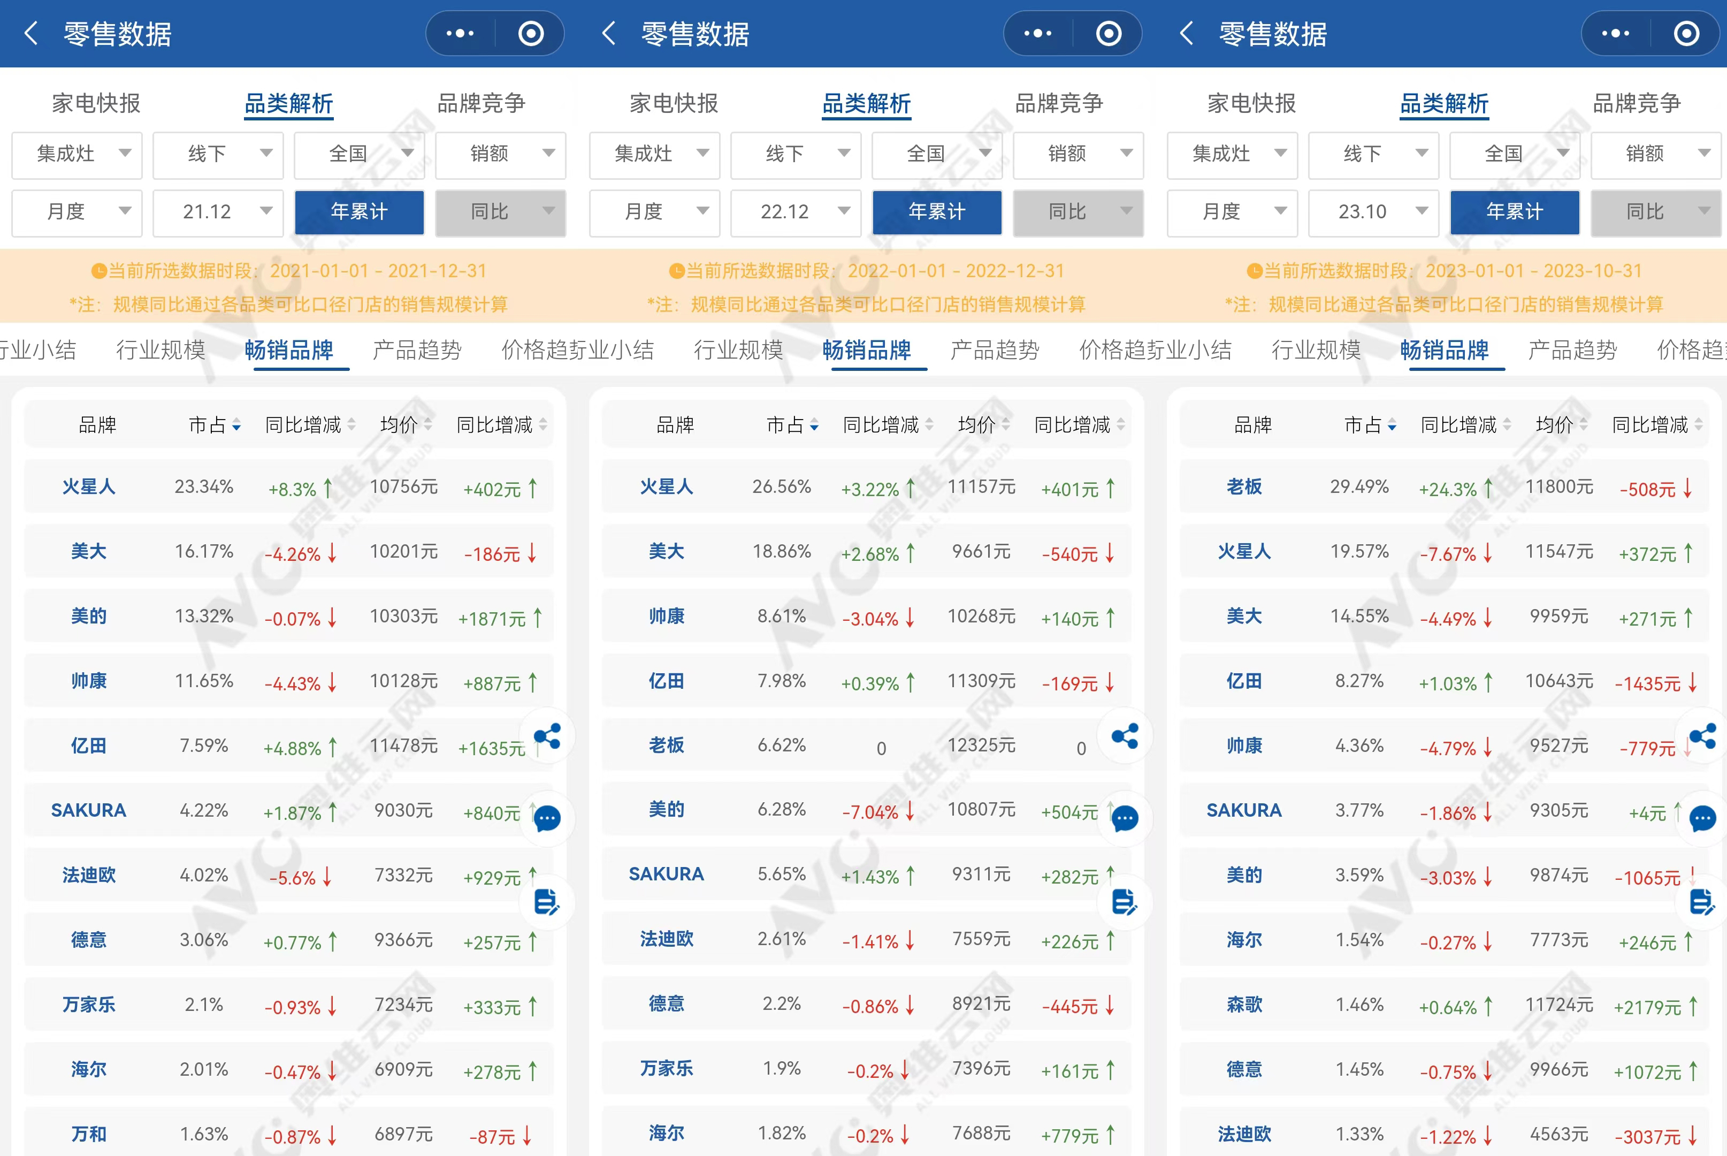Toggle 年累计 next to the 22.12 selector
Screen dimensions: 1727x1156
(x=936, y=212)
